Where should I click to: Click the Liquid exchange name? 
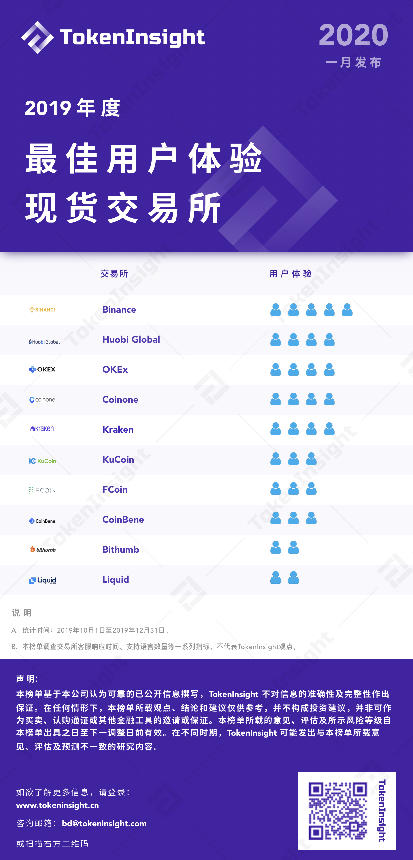pos(115,579)
